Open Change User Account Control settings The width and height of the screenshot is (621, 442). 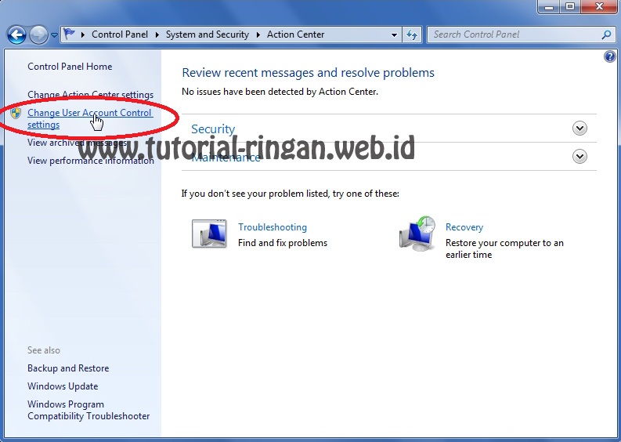90,118
